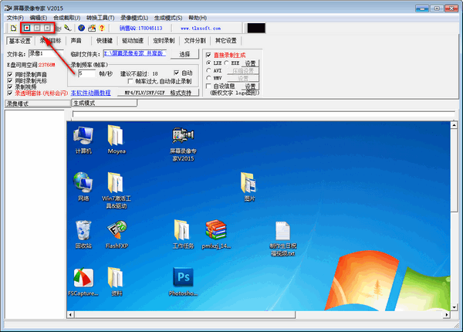Toggle the 自动 frame rate checkbox
The height and width of the screenshot is (332, 463).
click(177, 73)
